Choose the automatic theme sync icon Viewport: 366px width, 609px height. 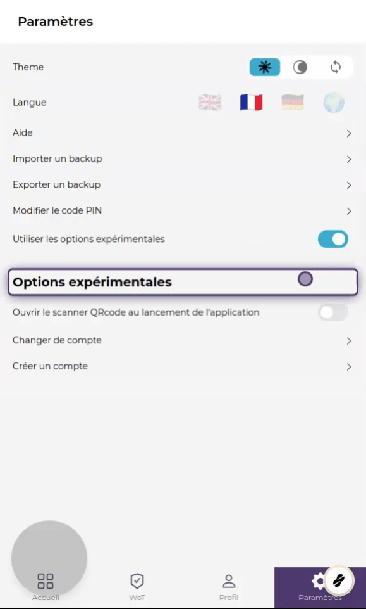coord(336,67)
